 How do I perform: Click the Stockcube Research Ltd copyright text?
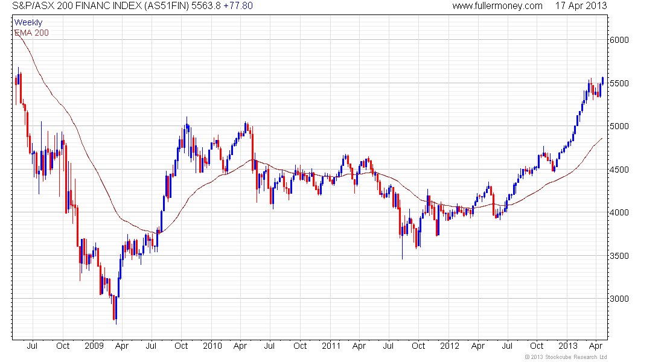point(566,357)
